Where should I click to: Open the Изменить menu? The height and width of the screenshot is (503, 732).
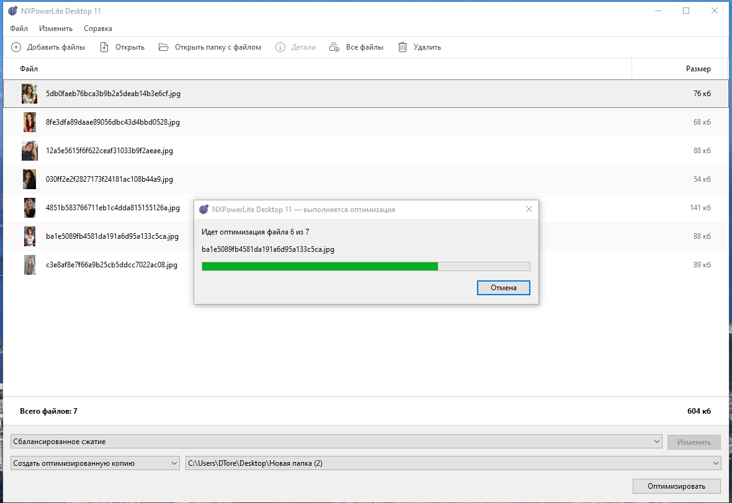56,29
